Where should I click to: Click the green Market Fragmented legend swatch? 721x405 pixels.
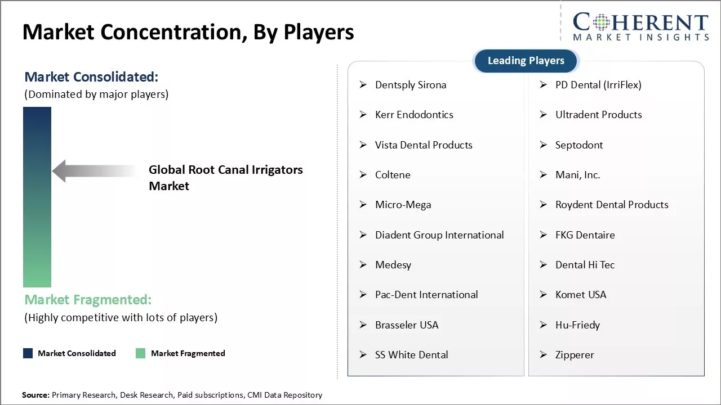[x=141, y=353]
